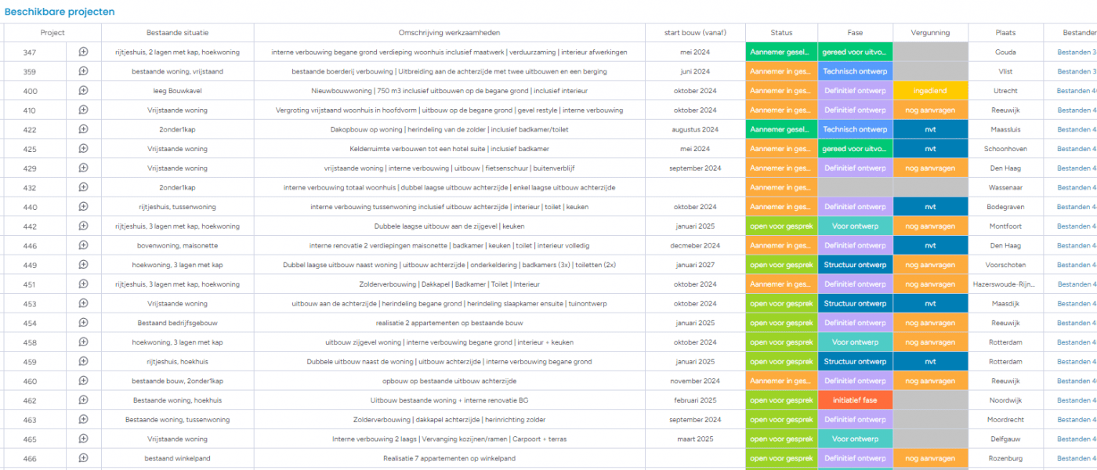Click 'Aannemer gesel...' status of project 422
Image resolution: width=1097 pixels, height=470 pixels.
[781, 129]
